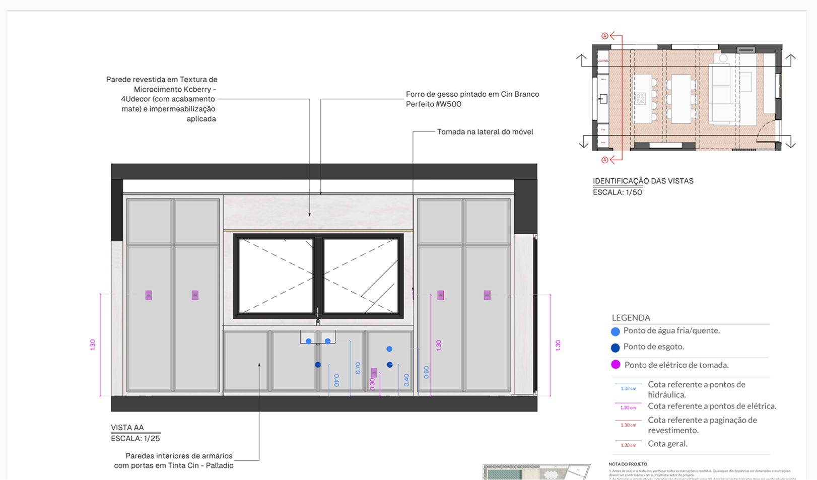Click the blue '0.60' dimension value
The image size is (817, 480).
pyautogui.click(x=426, y=372)
